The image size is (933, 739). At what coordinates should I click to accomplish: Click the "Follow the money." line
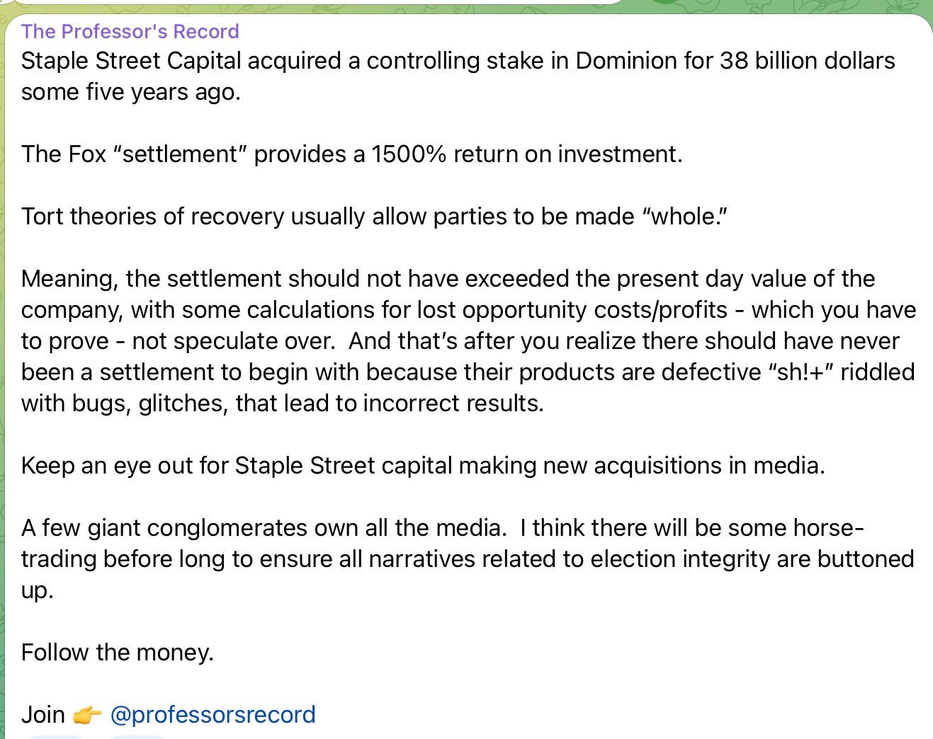coord(117,652)
